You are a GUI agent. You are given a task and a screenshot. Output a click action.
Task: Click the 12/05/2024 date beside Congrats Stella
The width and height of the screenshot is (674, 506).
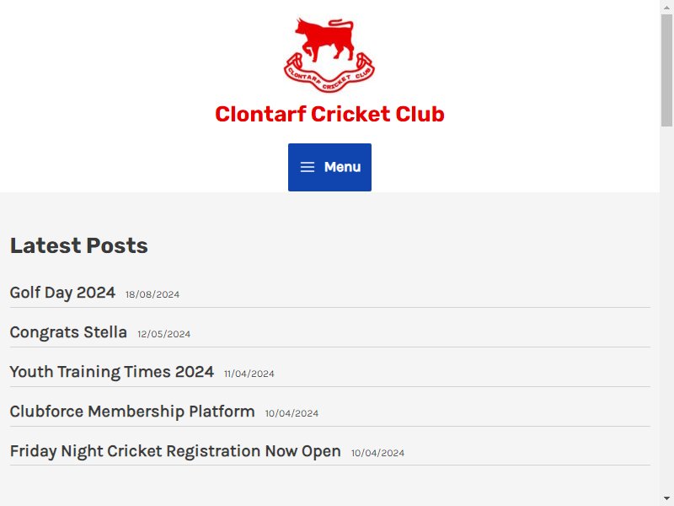163,334
